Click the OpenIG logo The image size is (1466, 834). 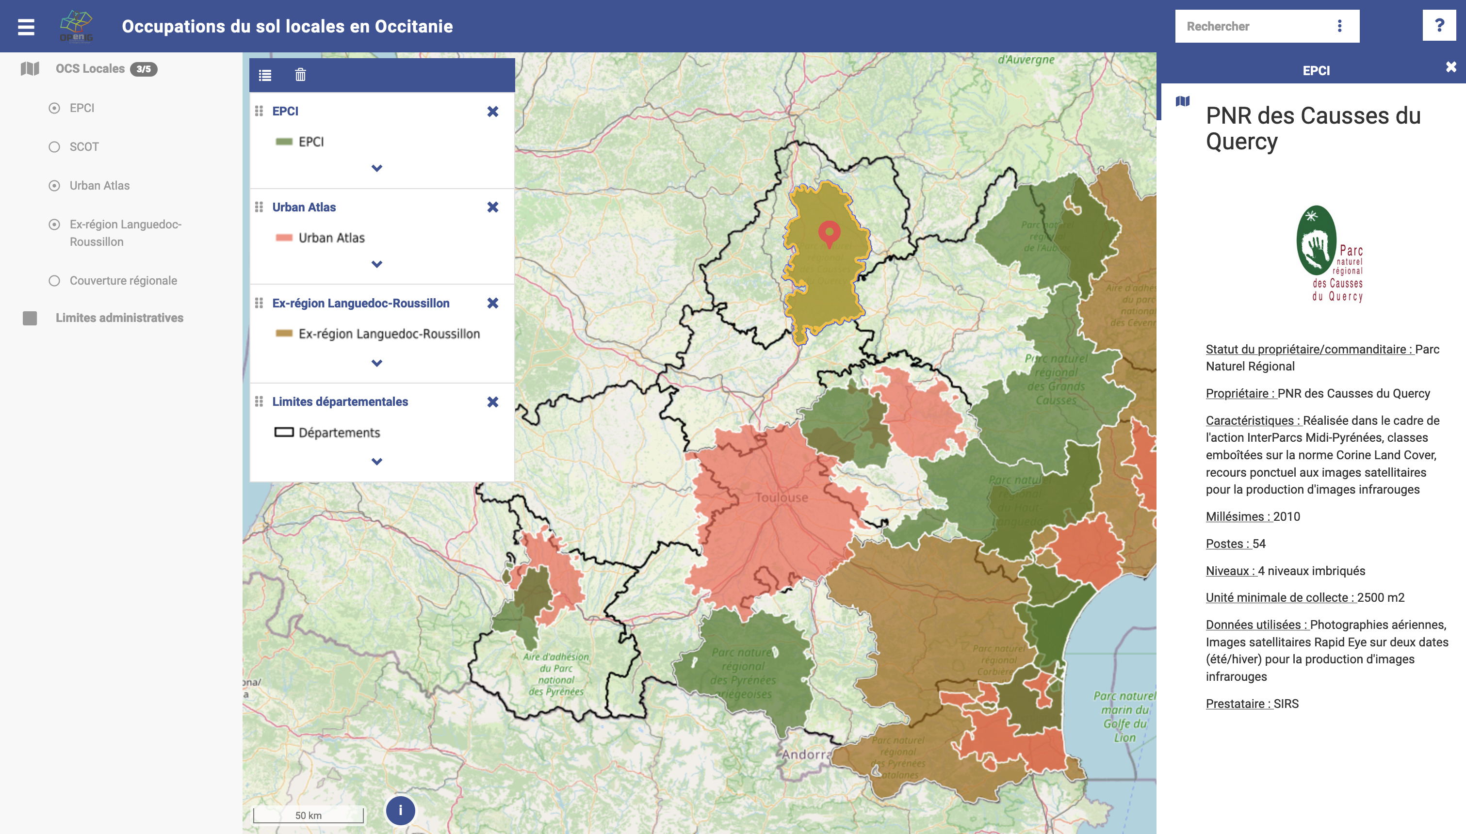click(76, 26)
